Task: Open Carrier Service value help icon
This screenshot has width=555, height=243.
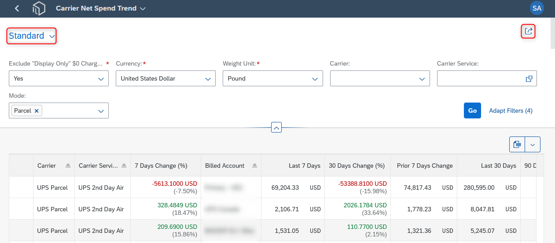Action: (x=529, y=78)
